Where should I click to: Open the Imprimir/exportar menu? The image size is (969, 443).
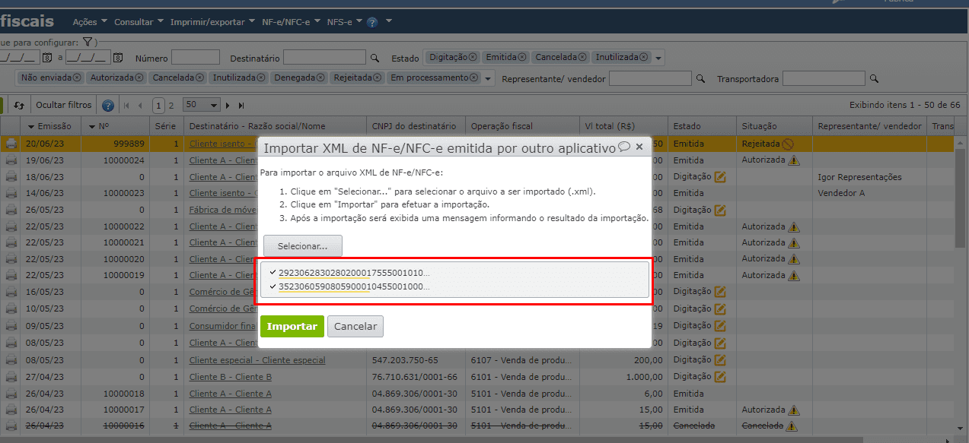tap(213, 22)
